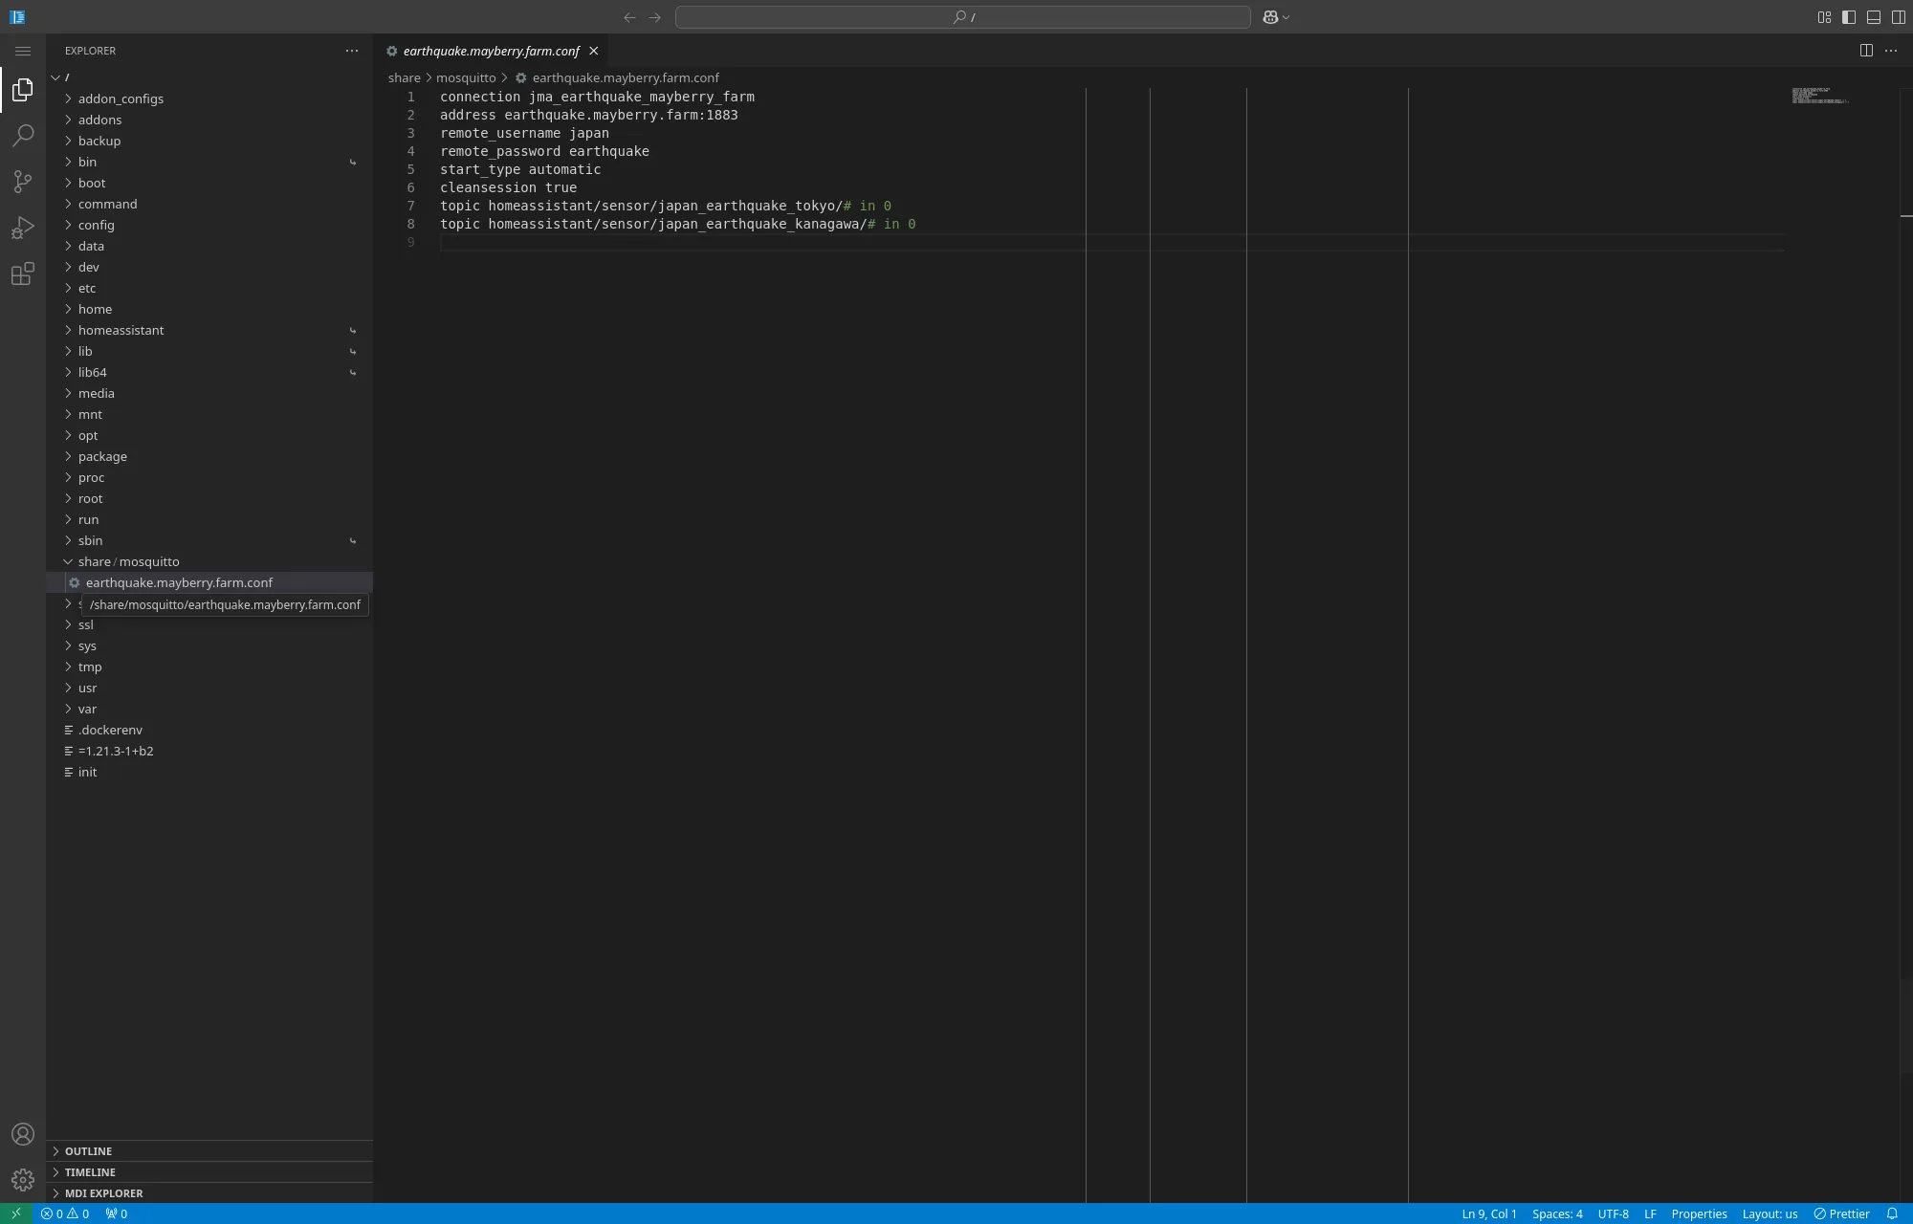Click Ln 9, Col 1 to go to line
Image resolution: width=1913 pixels, height=1224 pixels.
click(x=1491, y=1213)
